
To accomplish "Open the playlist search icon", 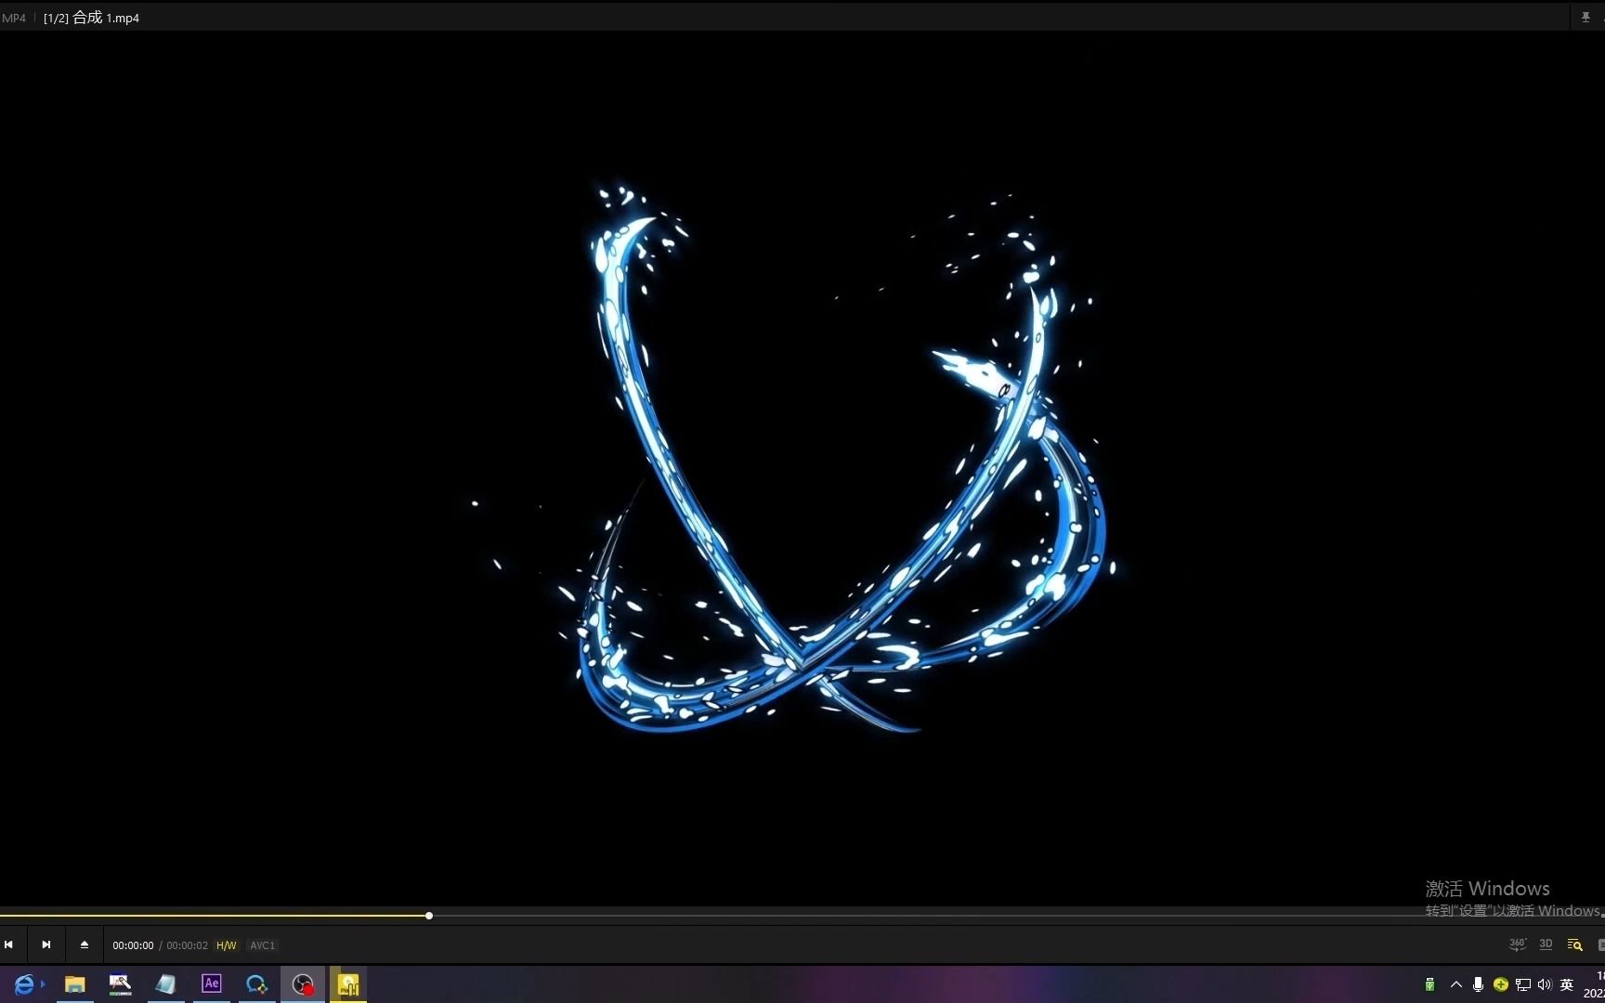I will click(x=1574, y=944).
